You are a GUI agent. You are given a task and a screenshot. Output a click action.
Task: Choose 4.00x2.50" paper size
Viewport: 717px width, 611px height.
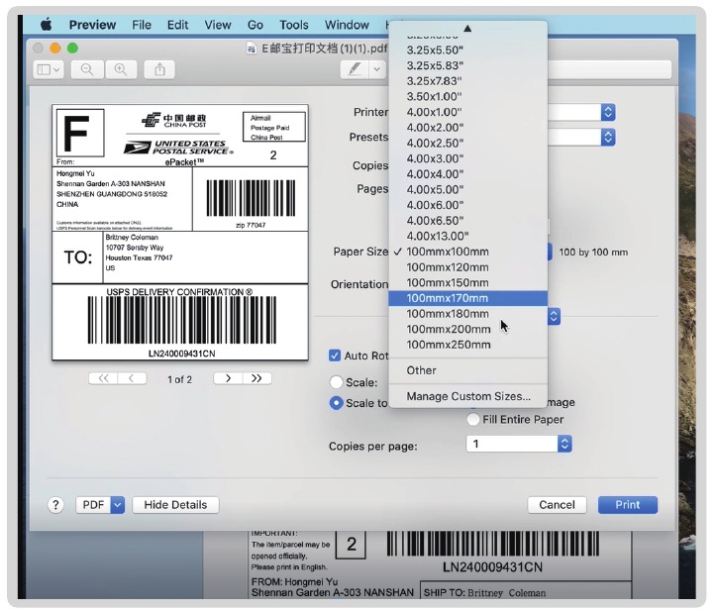point(467,143)
